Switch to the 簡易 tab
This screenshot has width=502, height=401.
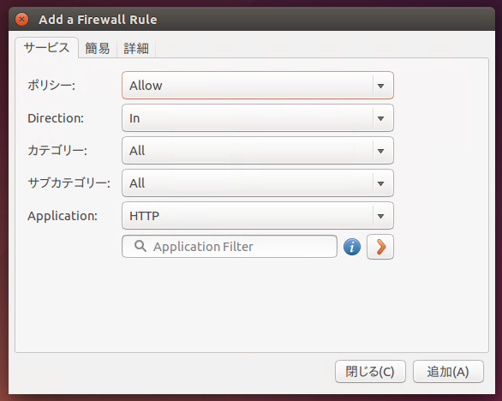(x=98, y=48)
